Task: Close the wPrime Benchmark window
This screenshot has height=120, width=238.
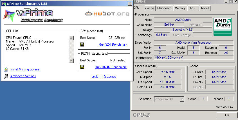Action: [x=130, y=4]
